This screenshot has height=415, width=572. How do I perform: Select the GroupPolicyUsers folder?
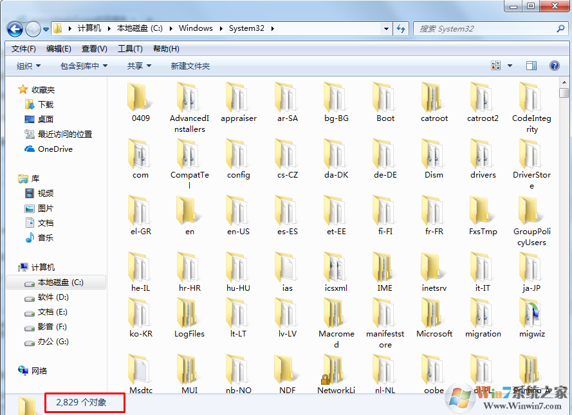[531, 221]
